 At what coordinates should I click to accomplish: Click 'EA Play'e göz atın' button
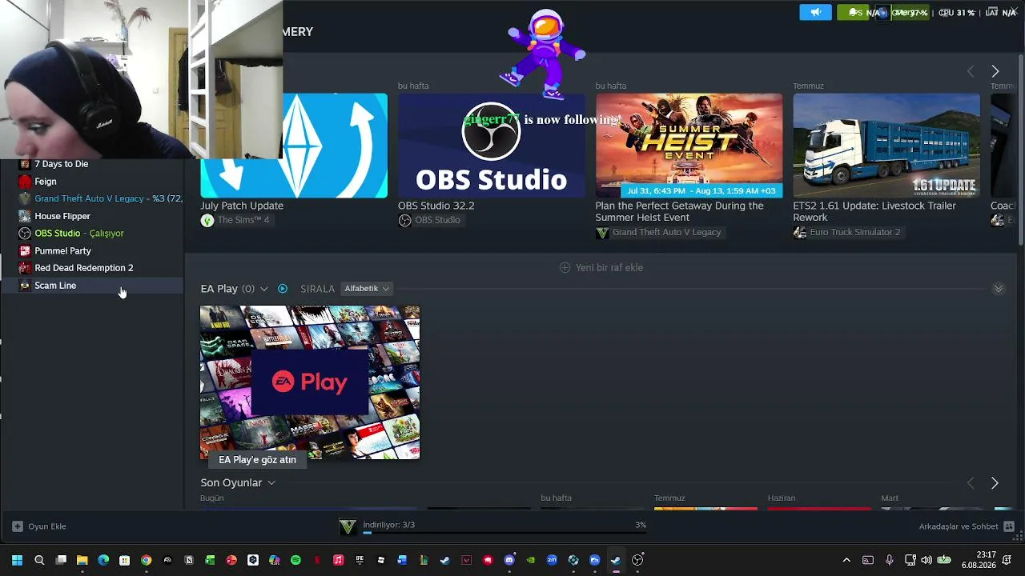[258, 460]
